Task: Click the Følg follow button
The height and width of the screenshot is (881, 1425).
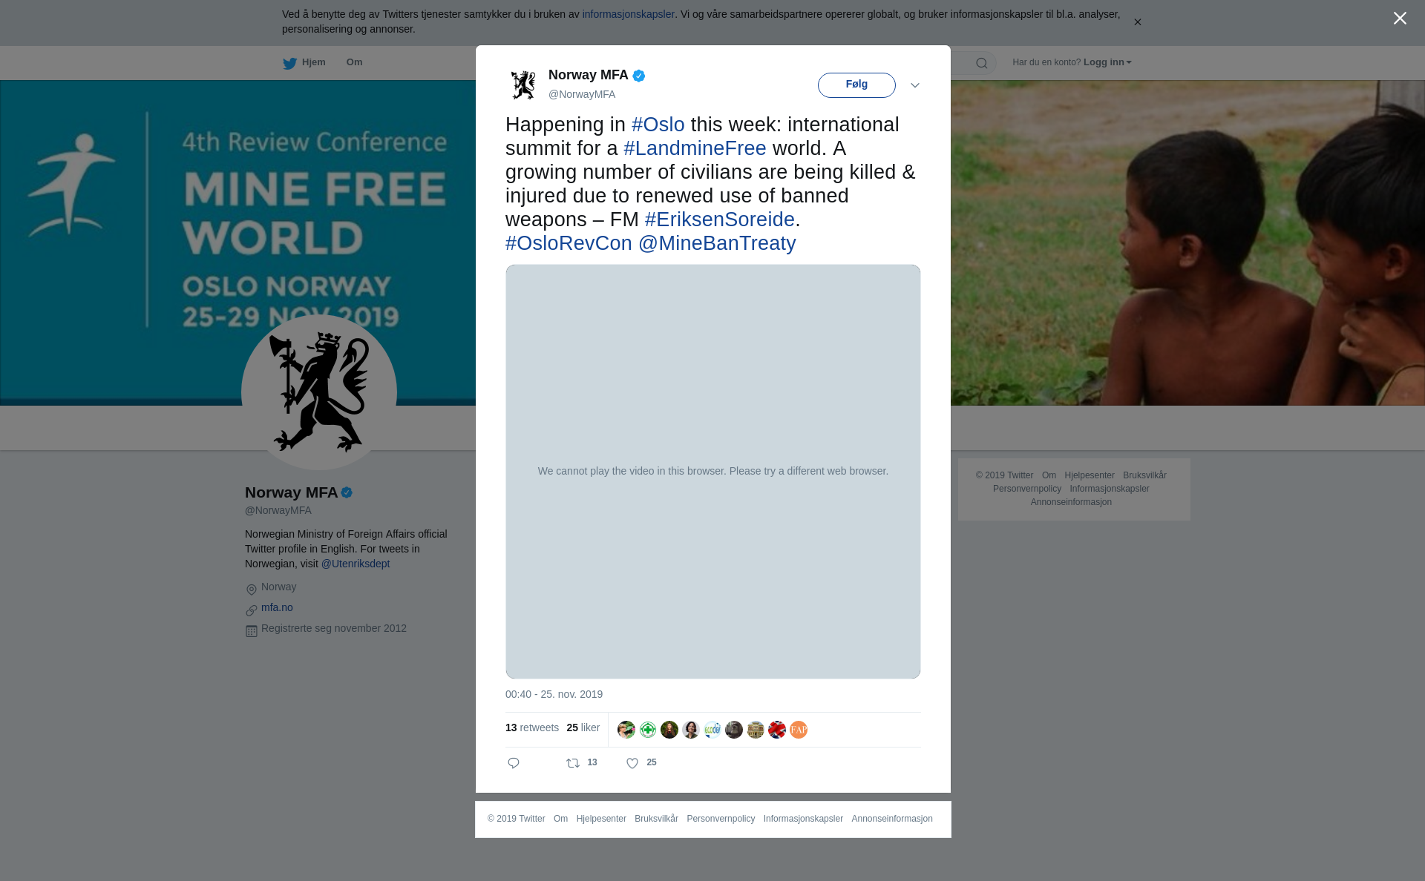Action: tap(856, 85)
